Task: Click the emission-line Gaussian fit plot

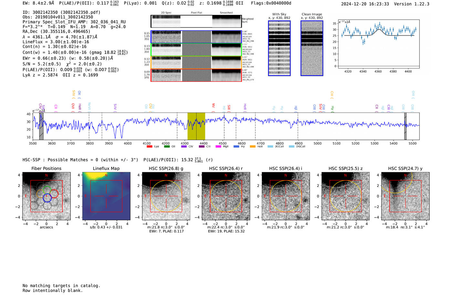Action: click(378, 44)
